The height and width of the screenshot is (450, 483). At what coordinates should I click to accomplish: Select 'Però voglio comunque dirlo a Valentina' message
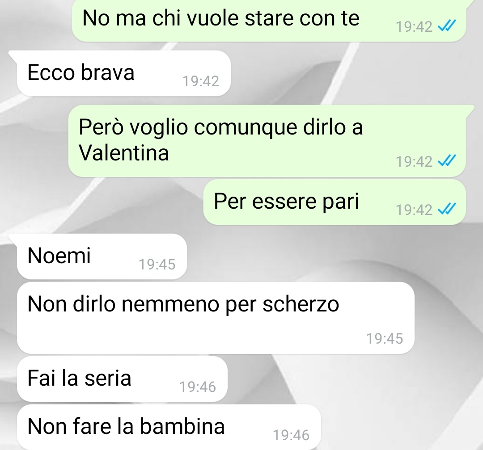pos(267,141)
